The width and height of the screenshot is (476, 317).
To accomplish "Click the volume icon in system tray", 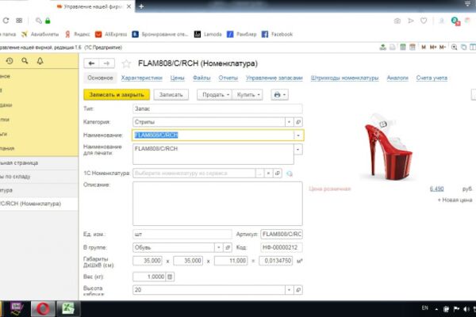I will [x=466, y=309].
